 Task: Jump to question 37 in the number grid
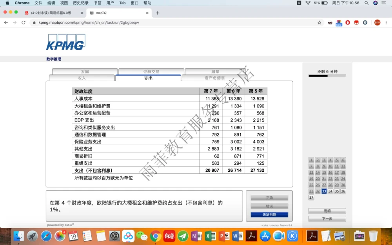click(311, 198)
